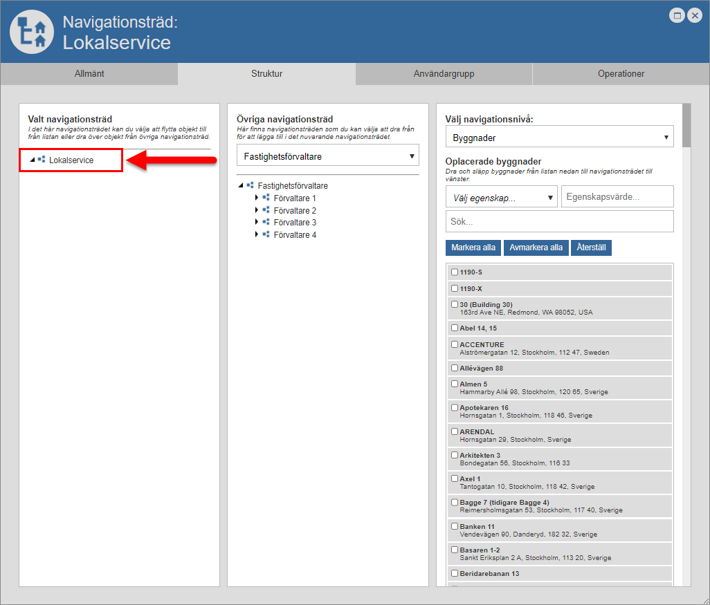Open the Användargrupp tab
The height and width of the screenshot is (605, 710).
pos(444,74)
